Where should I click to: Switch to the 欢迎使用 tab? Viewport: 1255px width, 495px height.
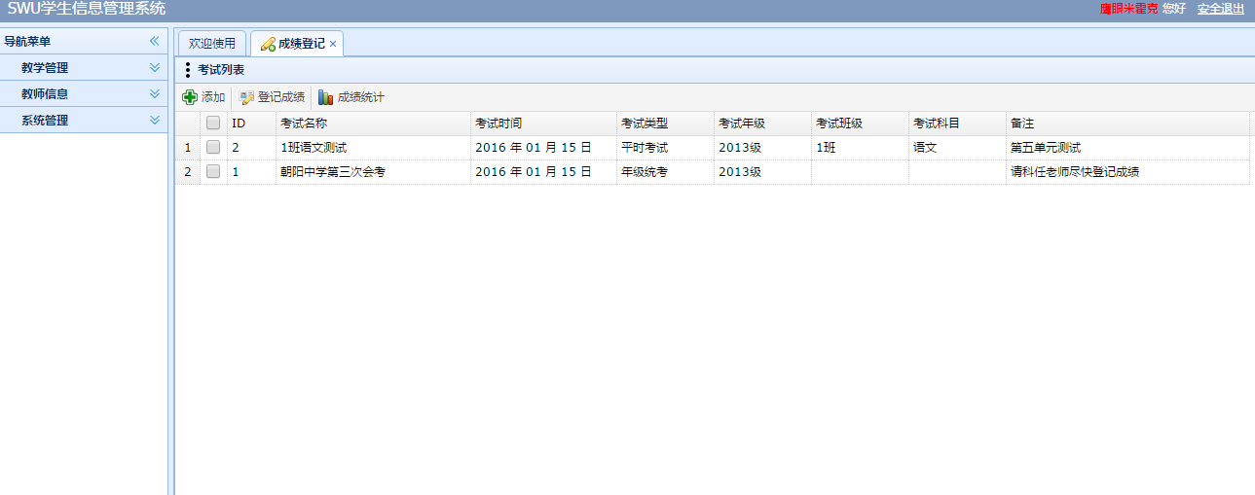212,44
